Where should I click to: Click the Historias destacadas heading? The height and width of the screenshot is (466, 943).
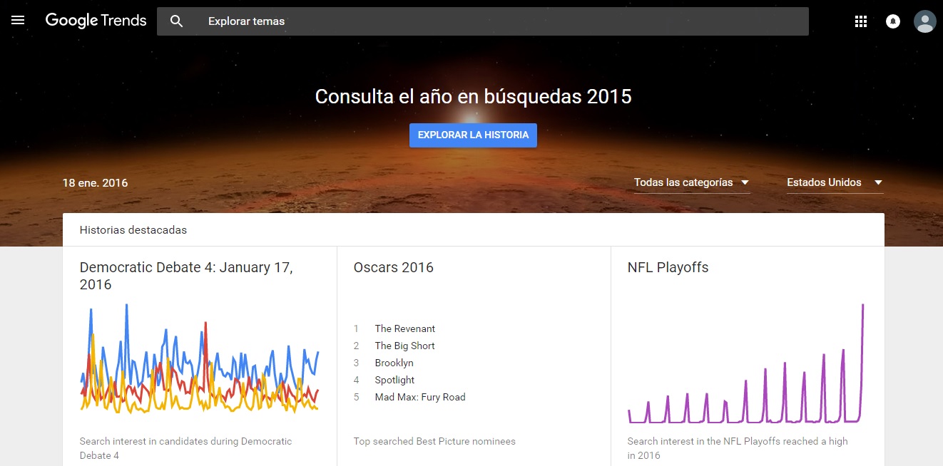coord(133,230)
